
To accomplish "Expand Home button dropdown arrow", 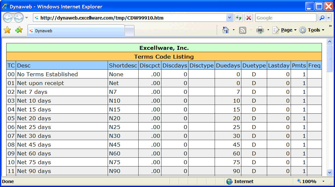I will click(x=234, y=30).
